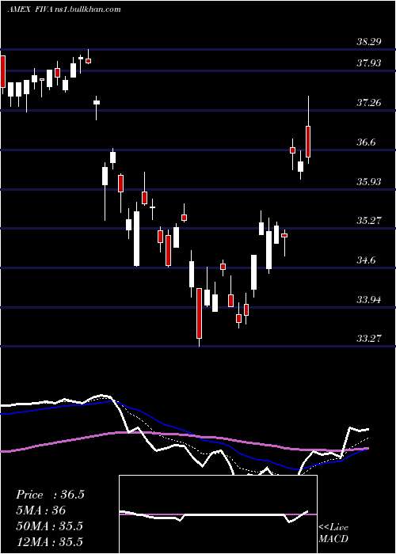Click the 12MA : 35.5 readout
Image resolution: width=396 pixels, height=554 pixels.
[49, 542]
